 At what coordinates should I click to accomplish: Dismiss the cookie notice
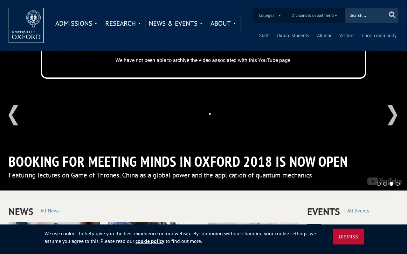tap(348, 237)
